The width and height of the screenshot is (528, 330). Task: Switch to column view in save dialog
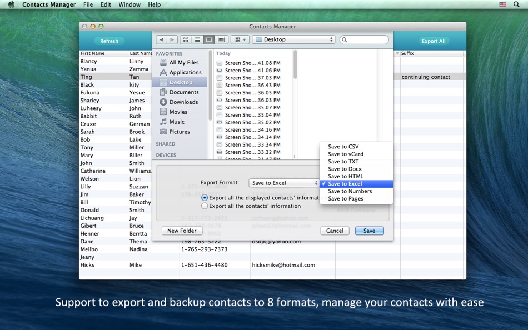pyautogui.click(x=209, y=40)
